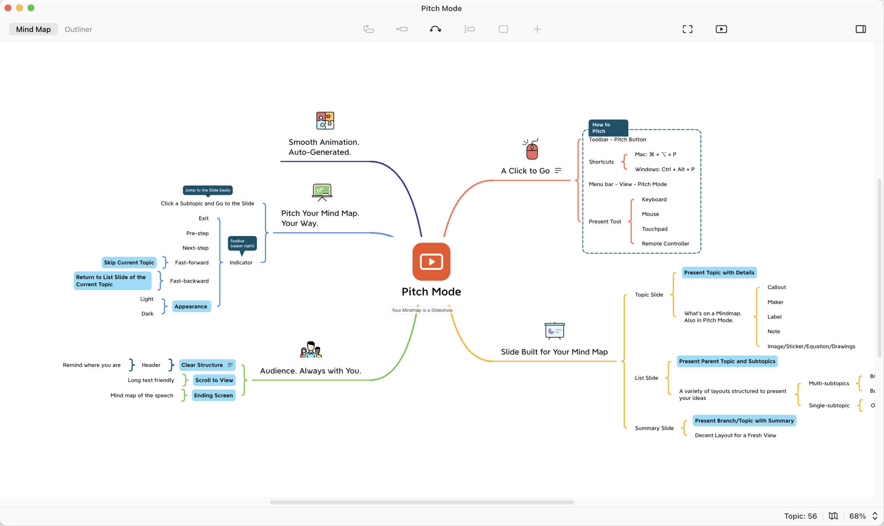Expand the 'How to Pitch' boundary group
Viewport: 884px width, 526px height.
[x=608, y=128]
